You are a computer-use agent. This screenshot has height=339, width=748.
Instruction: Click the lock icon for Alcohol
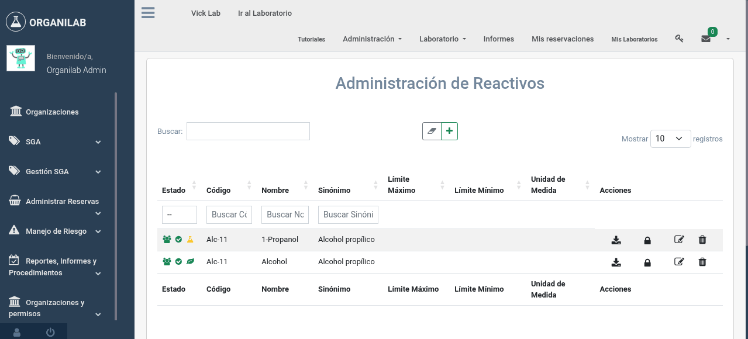pyautogui.click(x=647, y=262)
